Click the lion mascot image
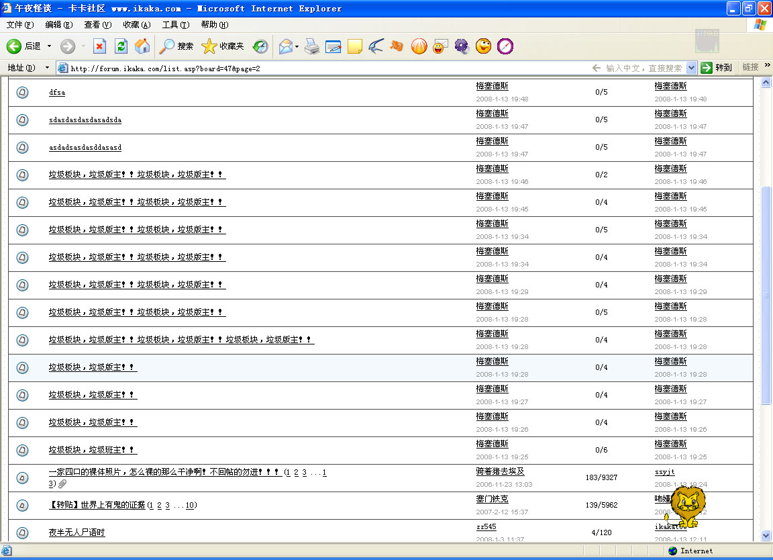 [x=686, y=507]
